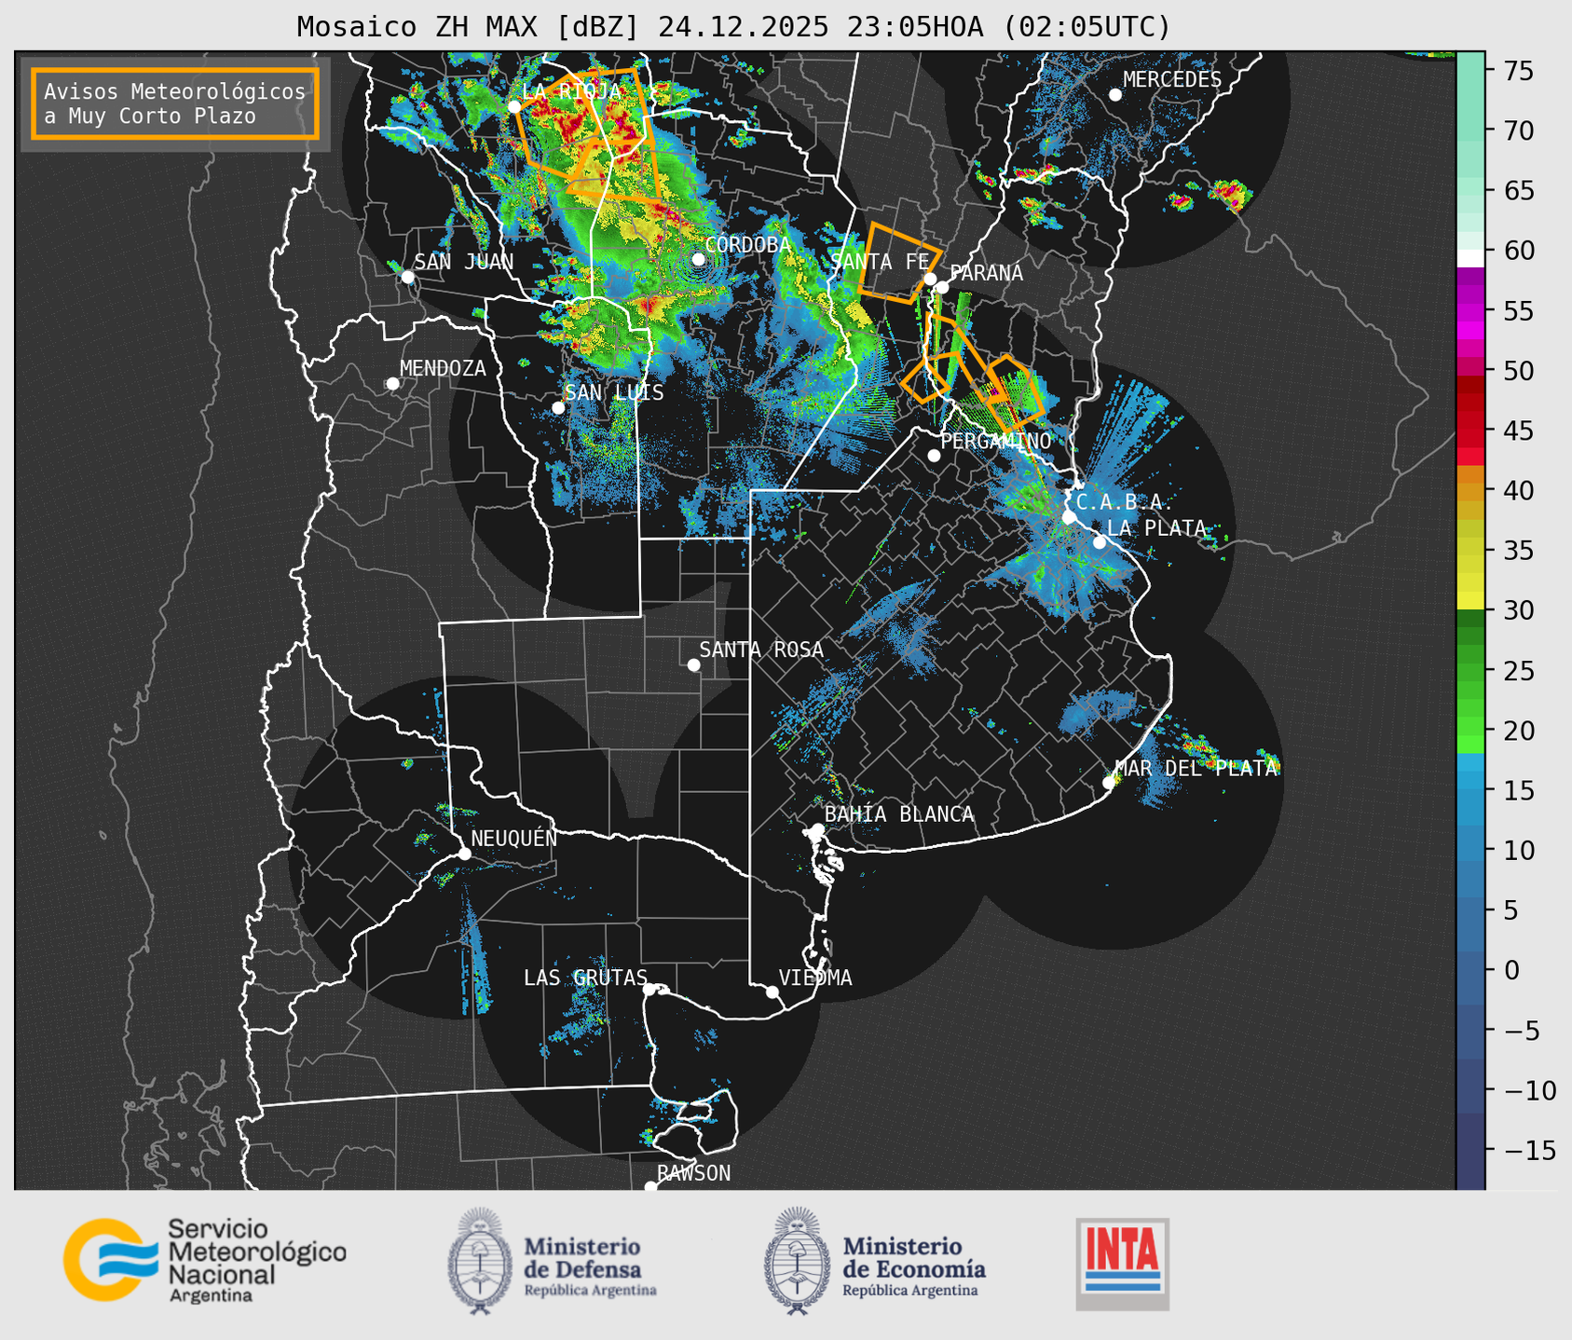
Task: Click the LAS GRUTAS city label
Action: (585, 978)
